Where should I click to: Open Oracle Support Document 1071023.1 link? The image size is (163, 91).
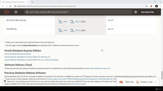(82, 79)
